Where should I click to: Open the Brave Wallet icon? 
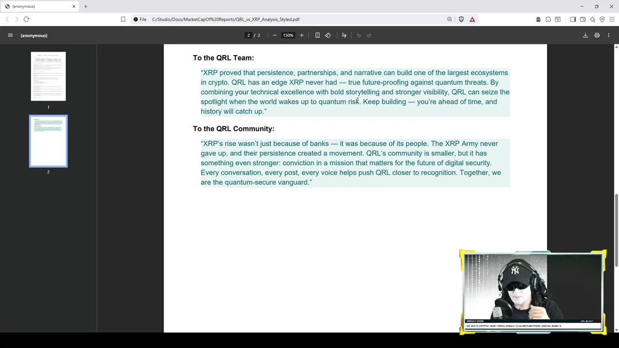click(583, 19)
